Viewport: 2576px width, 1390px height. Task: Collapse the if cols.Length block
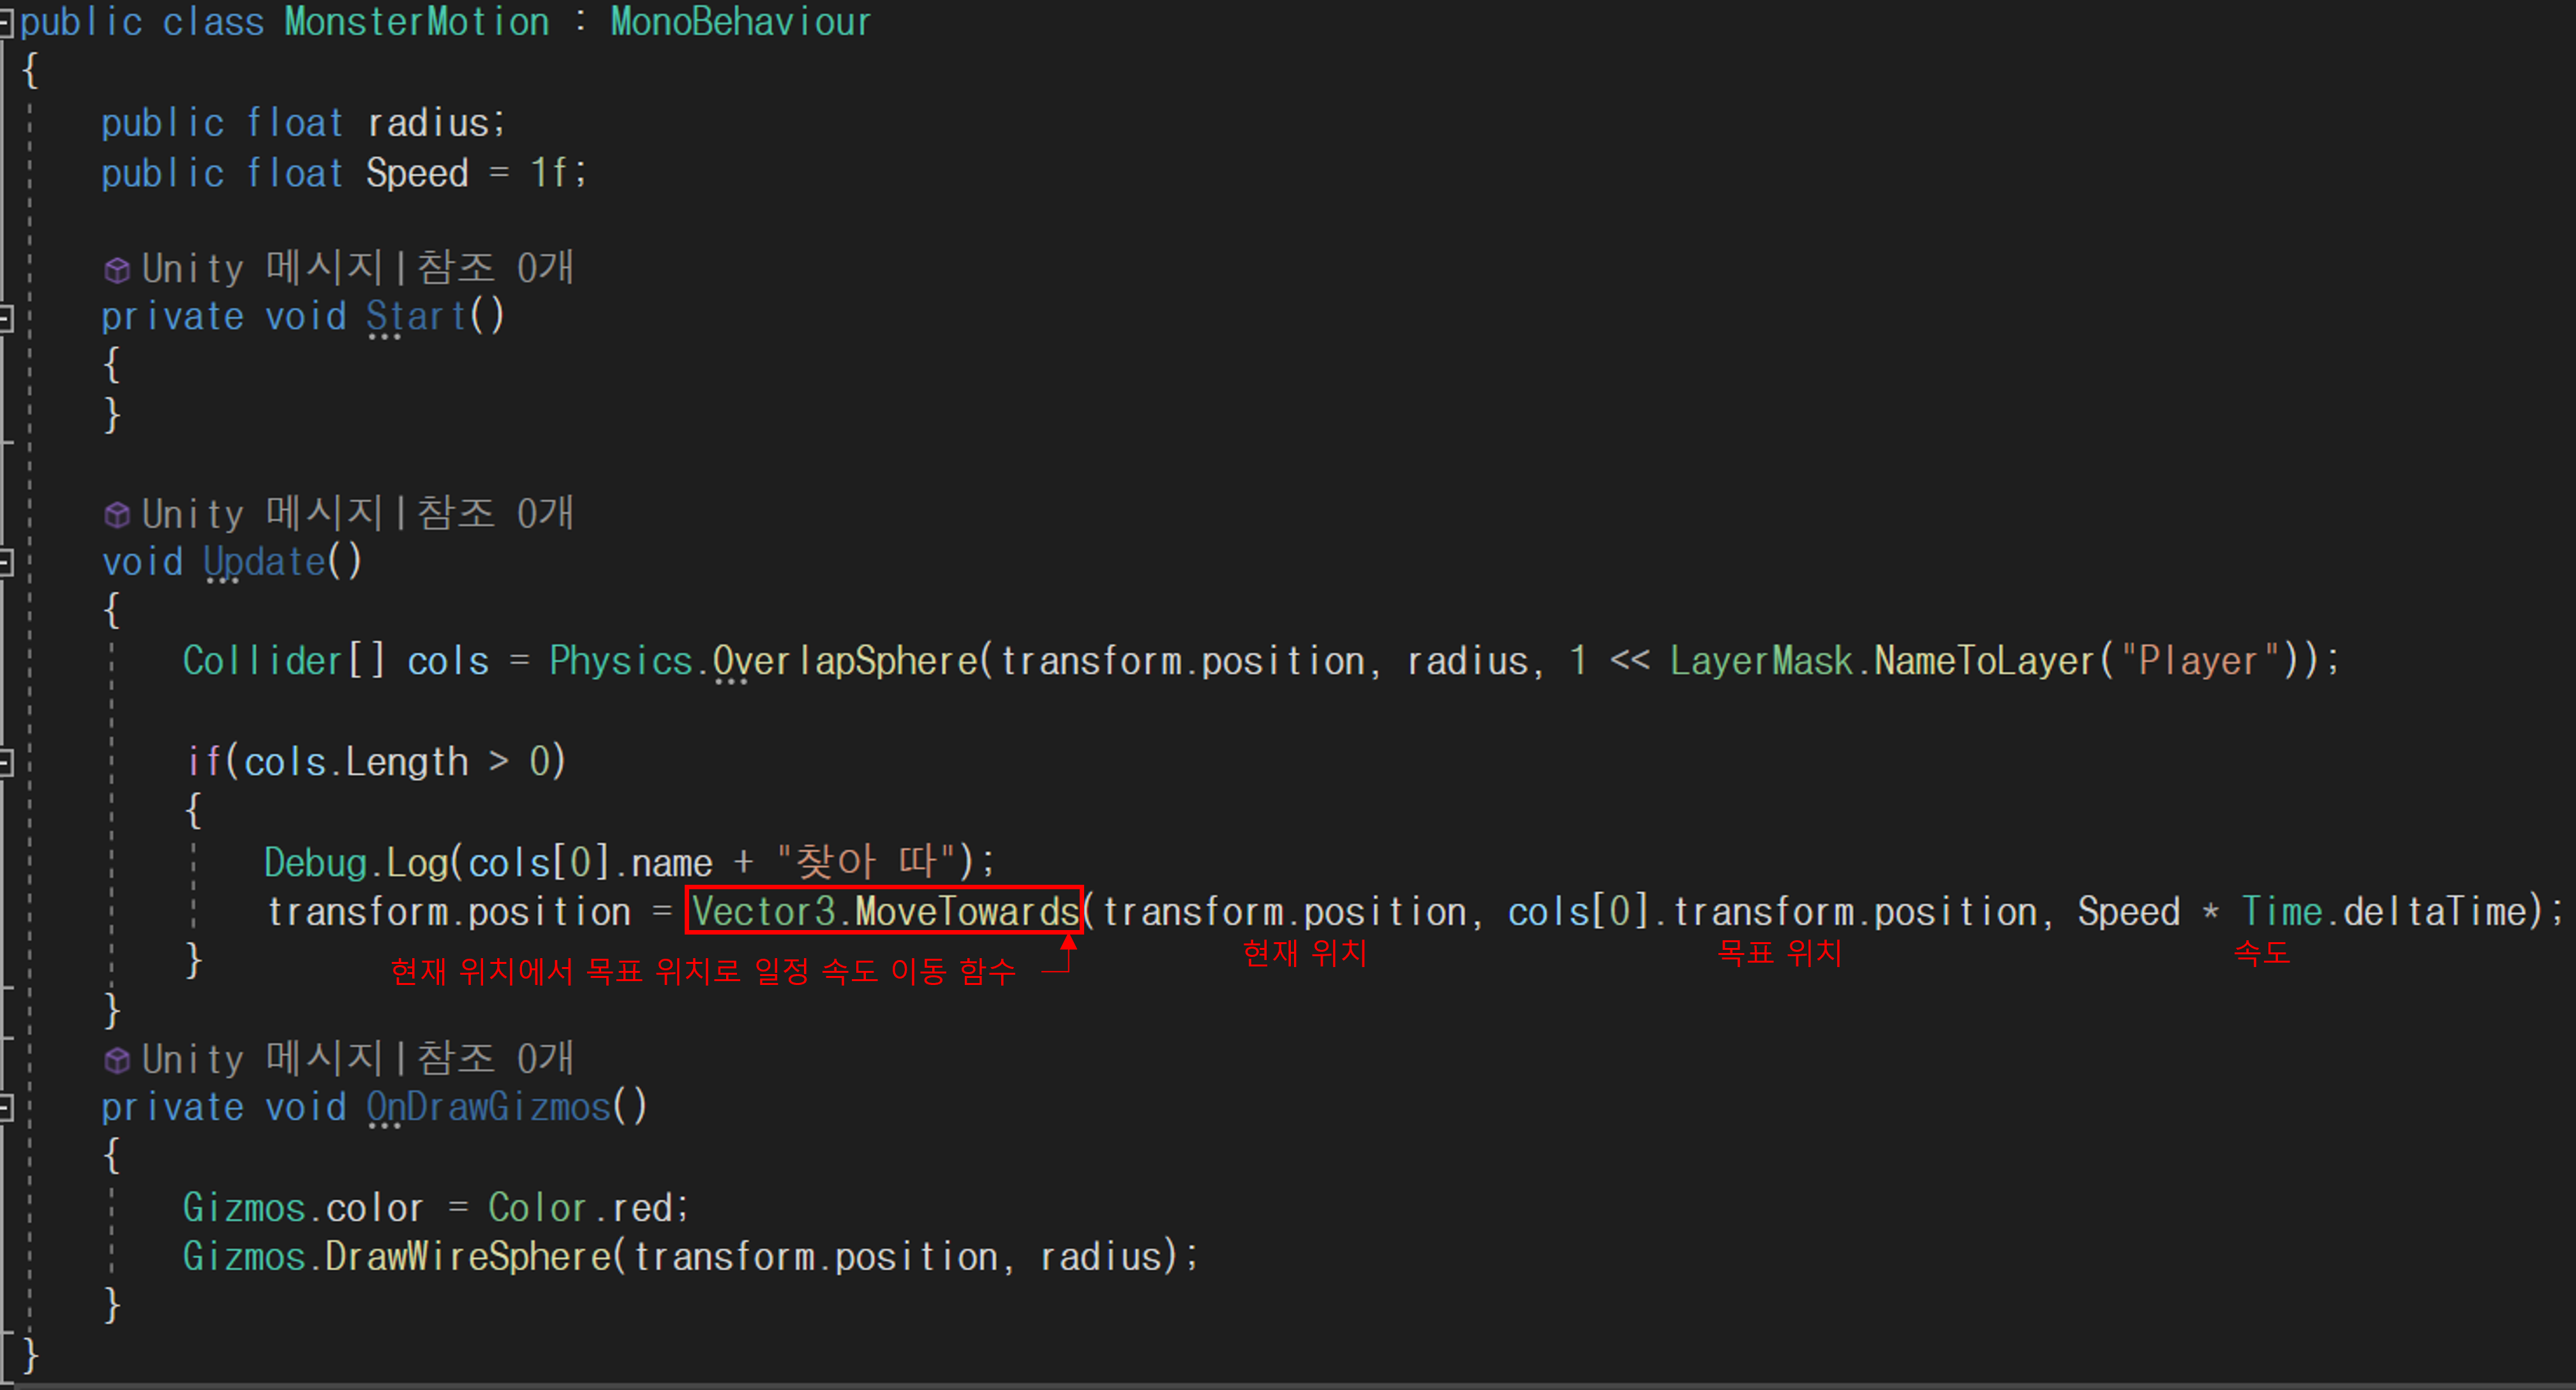coord(5,763)
